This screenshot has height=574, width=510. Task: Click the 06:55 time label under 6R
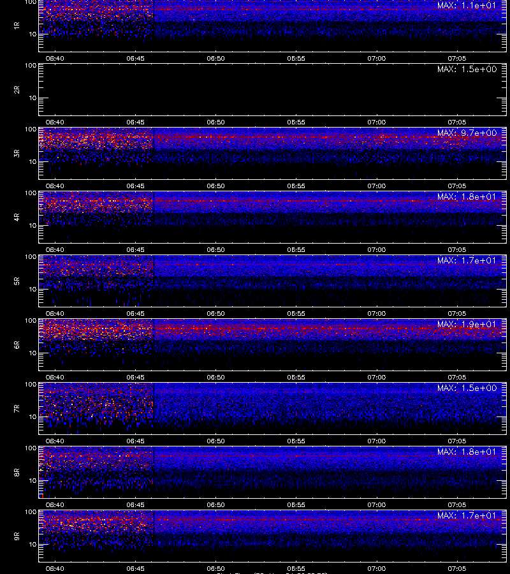pos(296,377)
